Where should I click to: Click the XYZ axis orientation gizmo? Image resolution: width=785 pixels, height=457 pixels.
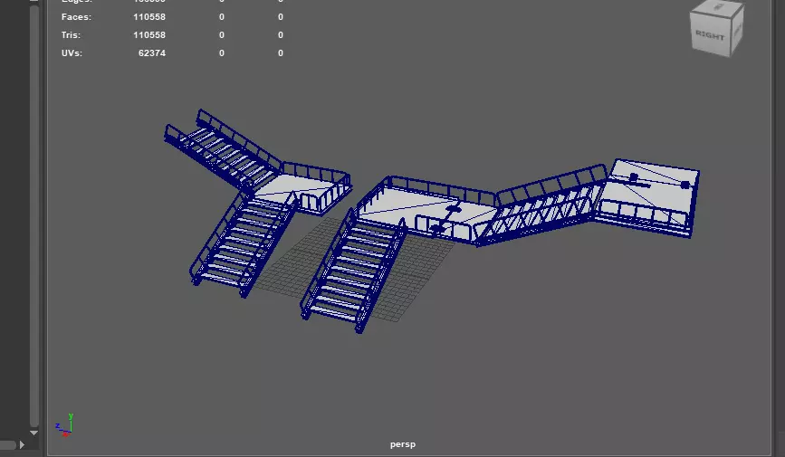64,425
